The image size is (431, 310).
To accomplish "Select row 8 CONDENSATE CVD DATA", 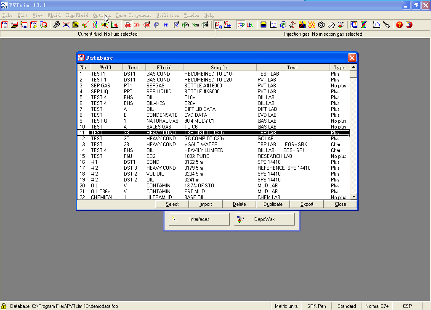I will click(x=213, y=115).
